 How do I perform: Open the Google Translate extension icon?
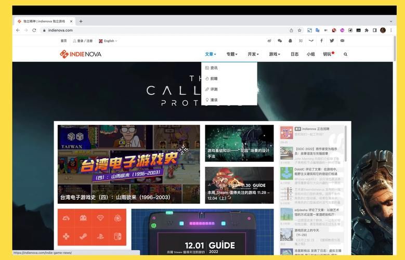coord(318,30)
